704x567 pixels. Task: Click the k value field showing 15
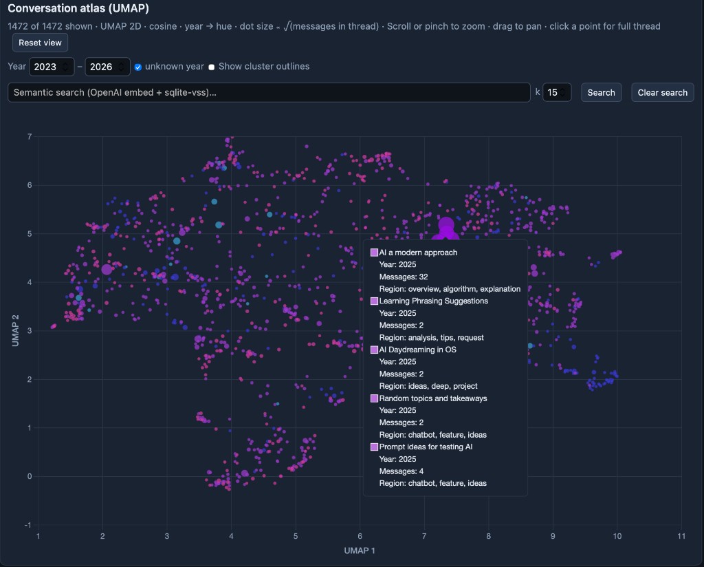click(554, 92)
